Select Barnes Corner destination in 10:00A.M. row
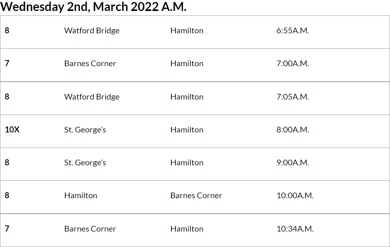This screenshot has height=247, width=390. coord(196,196)
